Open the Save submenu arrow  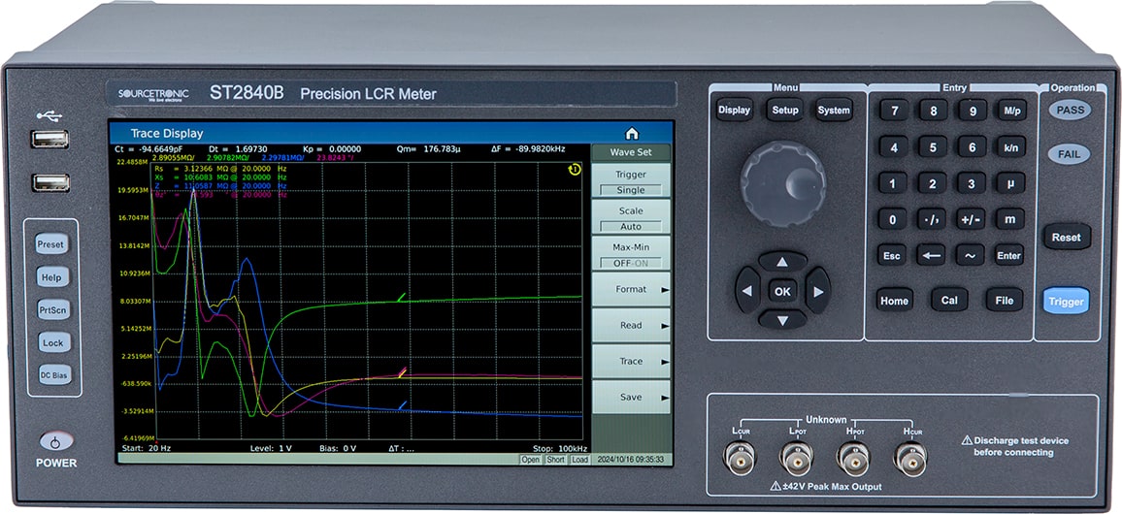pos(665,397)
